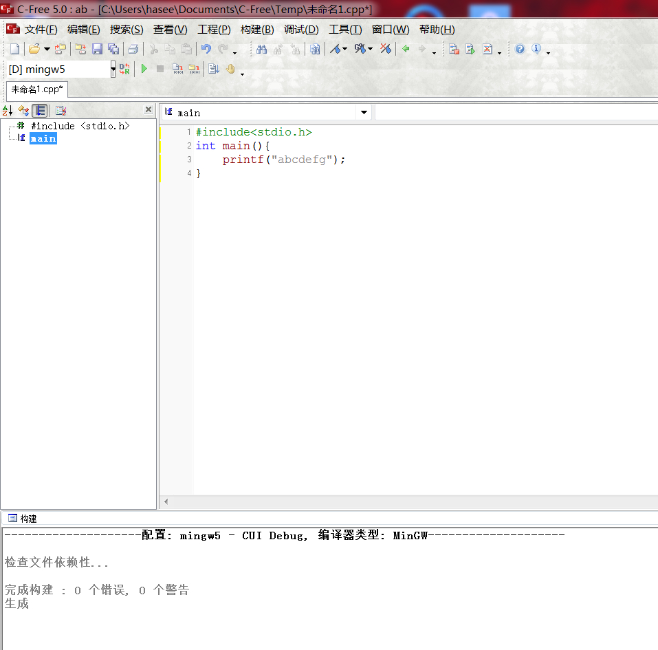Screen dimensions: 658x650
Task: Sort symbols alphabetically with A-Z icon
Action: [x=8, y=111]
